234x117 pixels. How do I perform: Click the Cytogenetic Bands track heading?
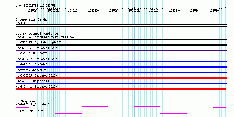[31, 19]
